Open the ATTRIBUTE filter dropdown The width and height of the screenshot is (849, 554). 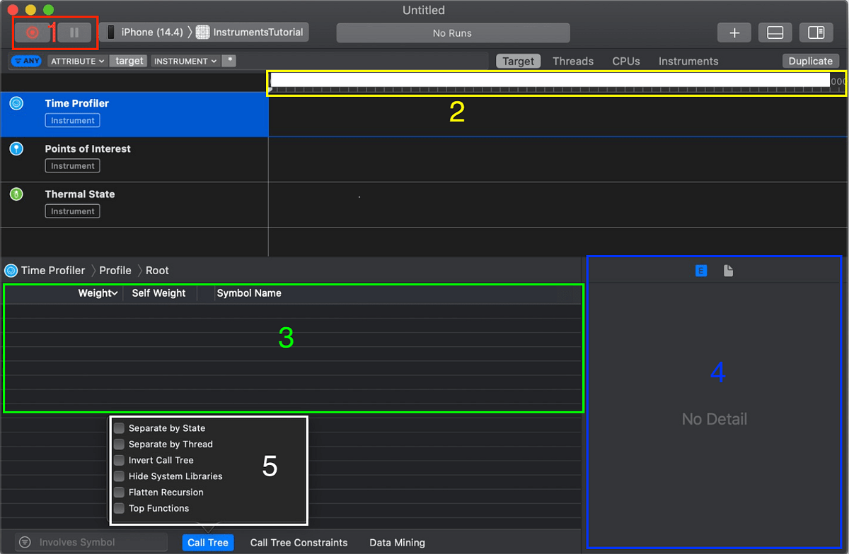pos(76,61)
